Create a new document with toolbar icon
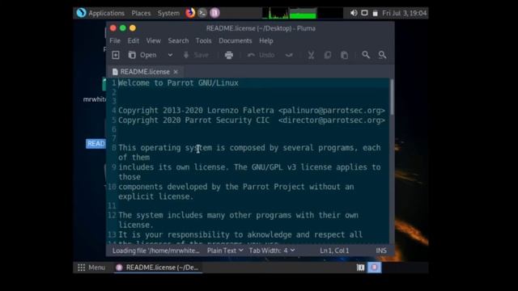The height and width of the screenshot is (291, 518). coord(115,55)
